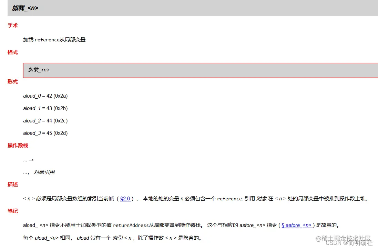Click the 形式 section heading

pos(12,81)
